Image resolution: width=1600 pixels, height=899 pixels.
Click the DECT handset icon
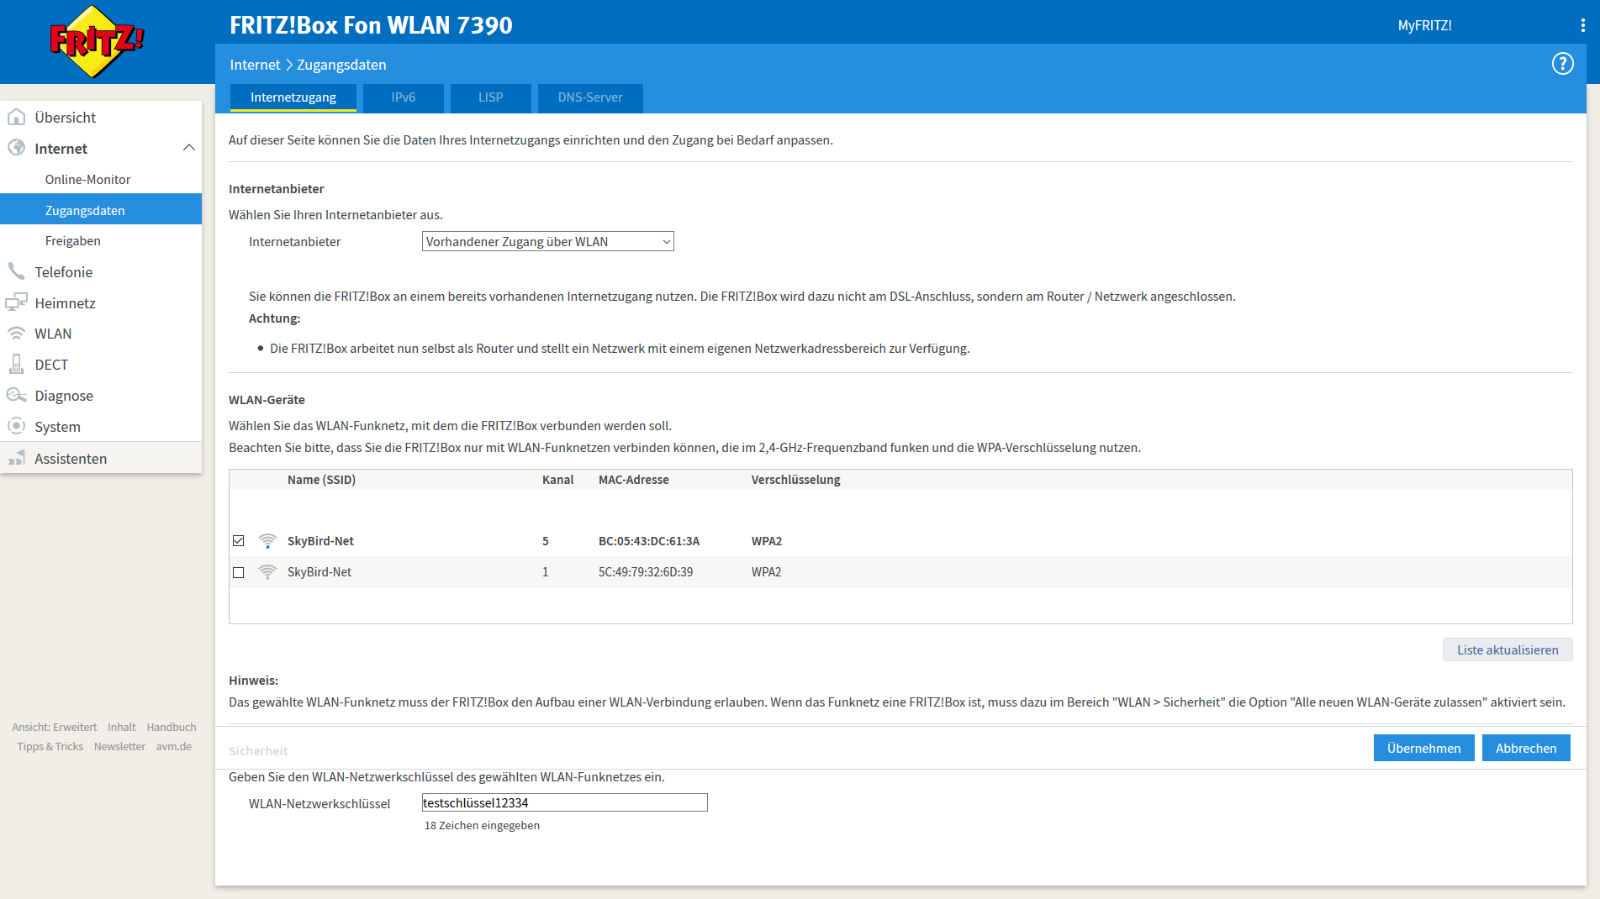click(x=16, y=364)
